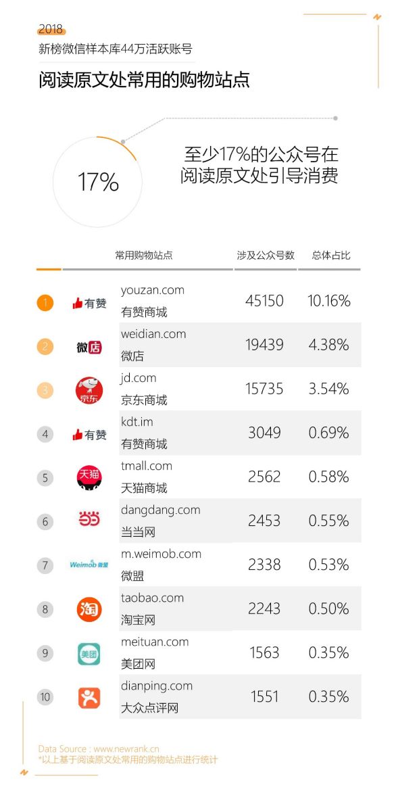Click the green Meituan icon
The height and width of the screenshot is (787, 396).
(x=89, y=654)
